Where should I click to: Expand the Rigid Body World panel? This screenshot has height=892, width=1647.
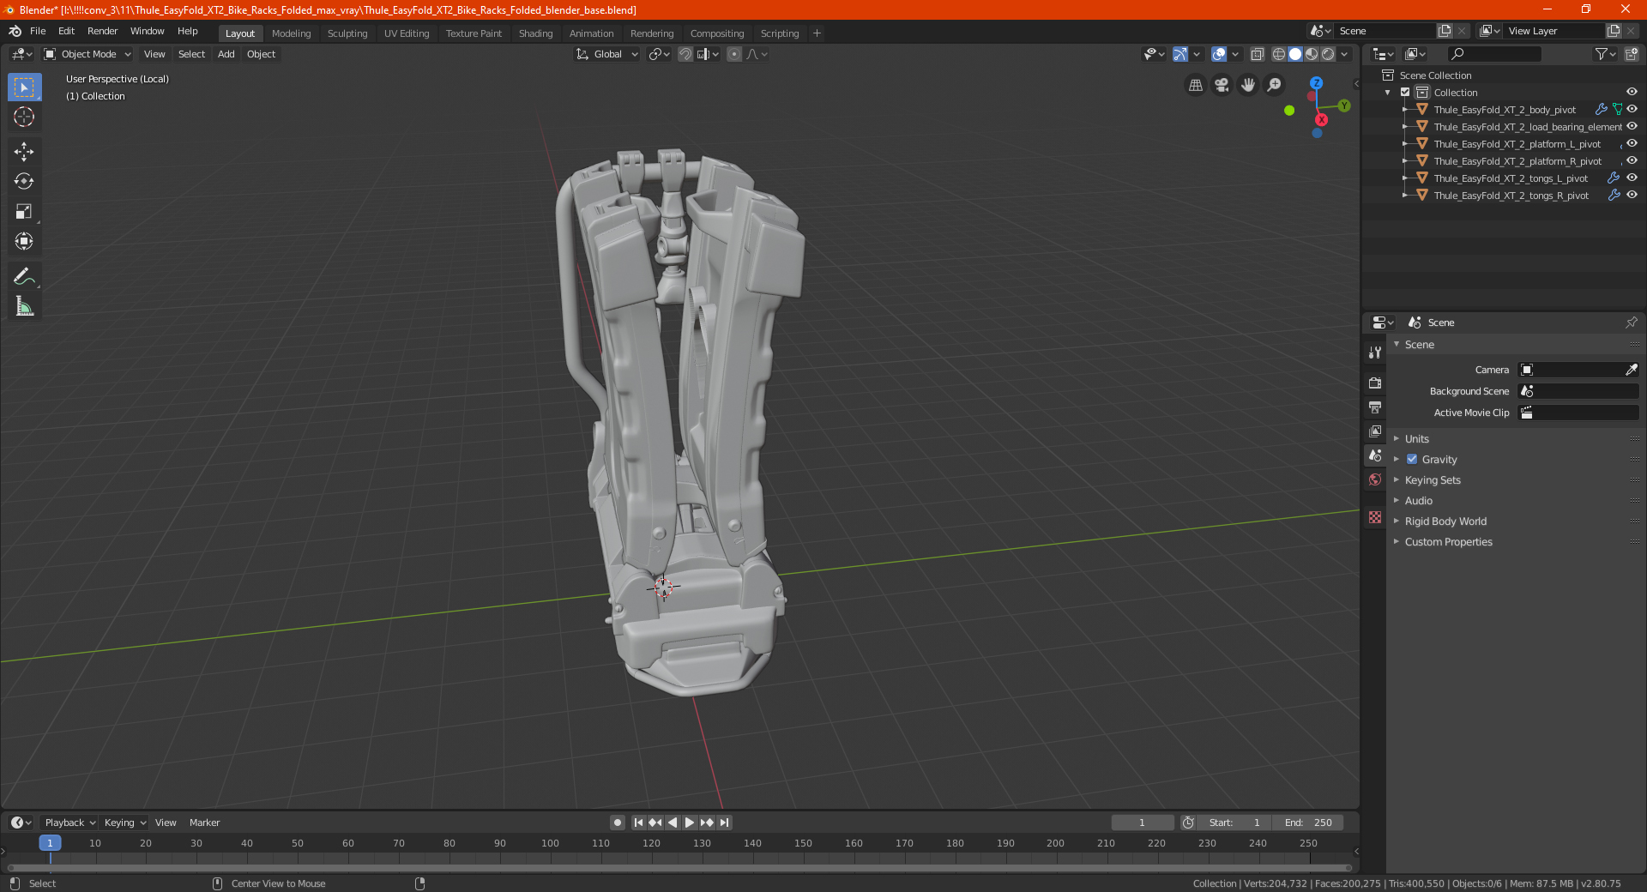[x=1445, y=521]
